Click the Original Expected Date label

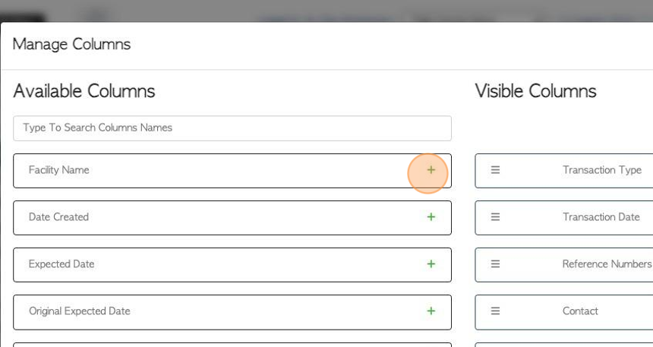pyautogui.click(x=80, y=311)
